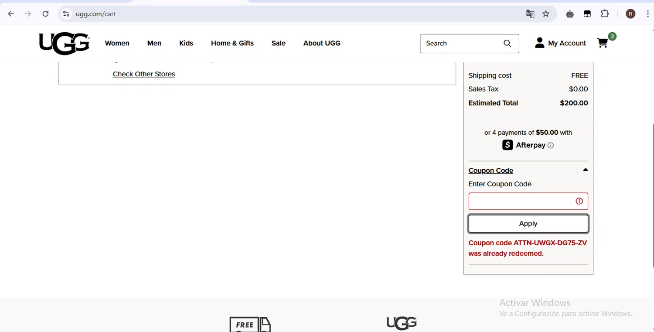Click the My Account person icon

click(x=540, y=43)
